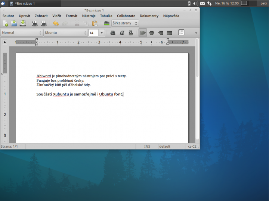Align text right
This screenshot has width=269, height=201.
pyautogui.click(x=161, y=32)
